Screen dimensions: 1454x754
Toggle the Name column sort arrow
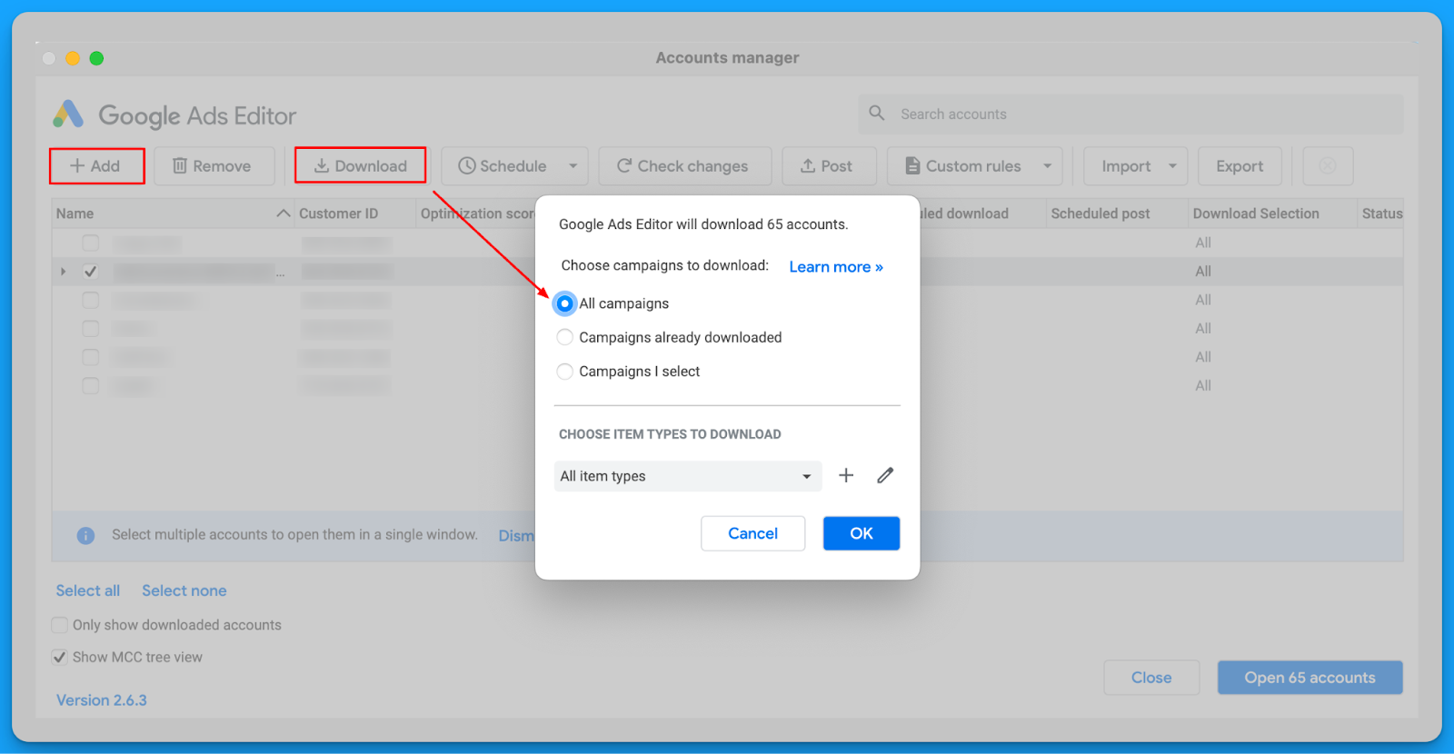click(284, 213)
